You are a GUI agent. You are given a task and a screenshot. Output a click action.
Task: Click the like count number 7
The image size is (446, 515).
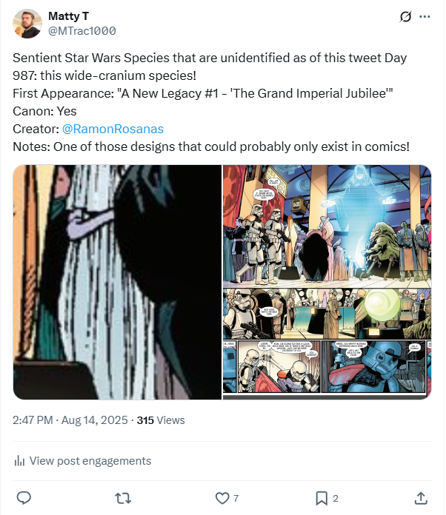236,498
